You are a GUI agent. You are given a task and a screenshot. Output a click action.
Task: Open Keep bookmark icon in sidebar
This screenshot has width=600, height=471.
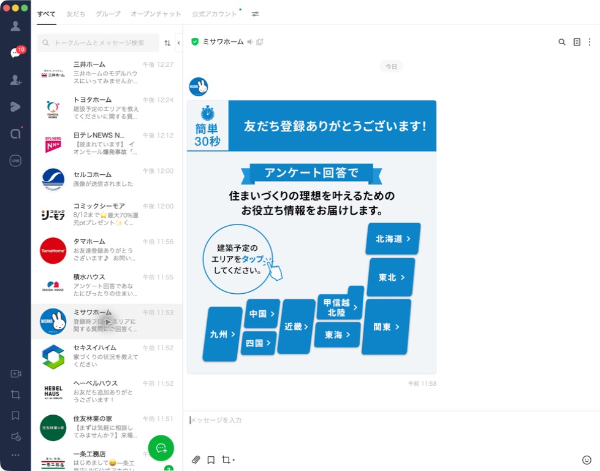coord(15,415)
